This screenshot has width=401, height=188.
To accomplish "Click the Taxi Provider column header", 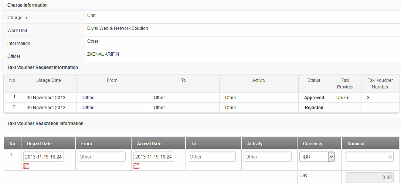I will (x=345, y=84).
